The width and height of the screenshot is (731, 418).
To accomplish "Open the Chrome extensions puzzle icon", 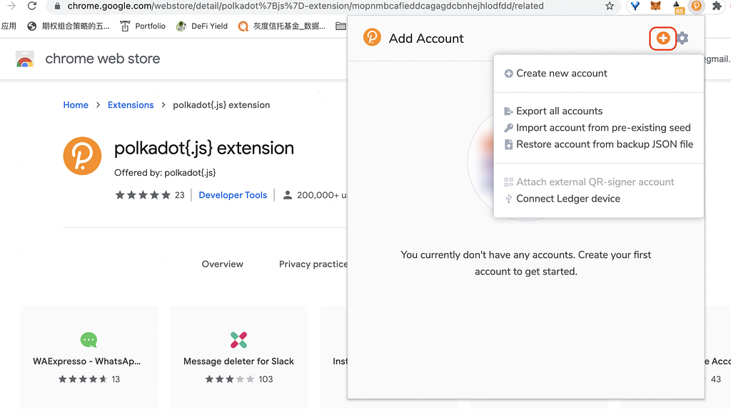I will coord(717,6).
